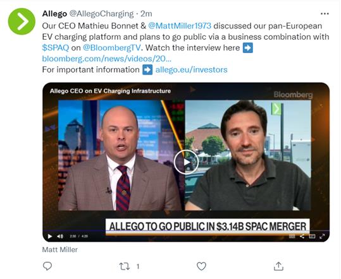The height and width of the screenshot is (279, 341).
Task: Retweet the Allego post
Action: coord(125,266)
